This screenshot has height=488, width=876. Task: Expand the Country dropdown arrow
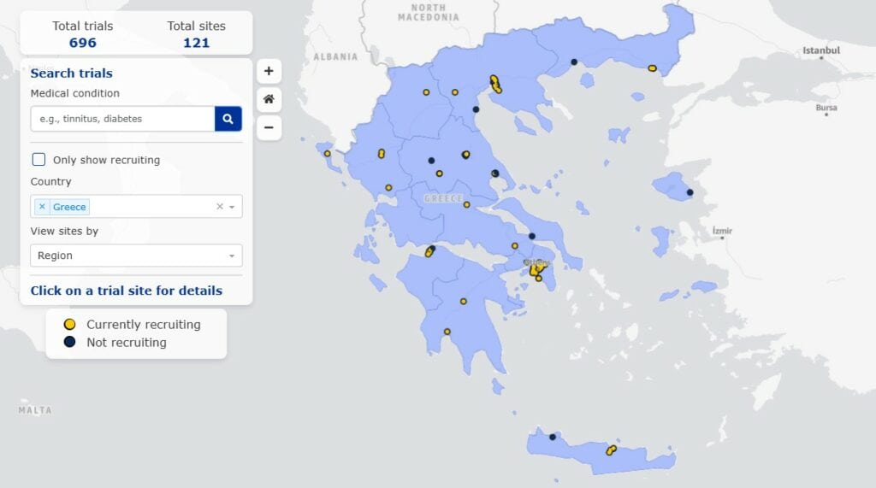pos(232,207)
